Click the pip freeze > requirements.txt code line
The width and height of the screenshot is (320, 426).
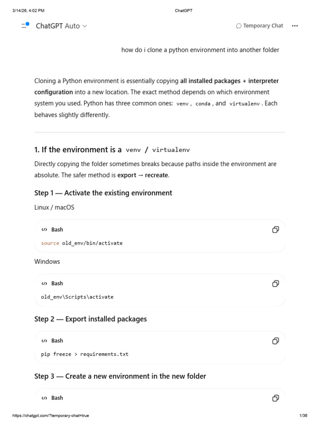pos(85,354)
